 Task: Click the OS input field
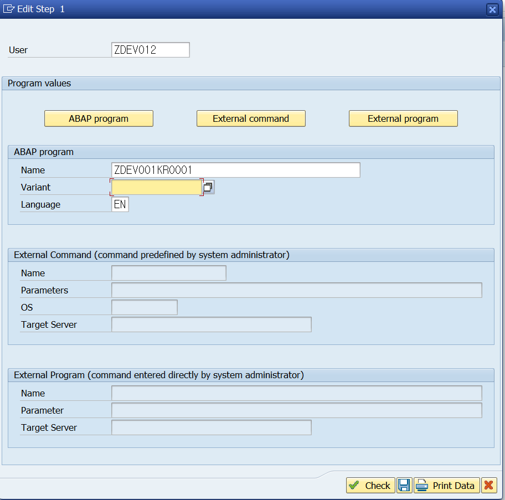144,307
